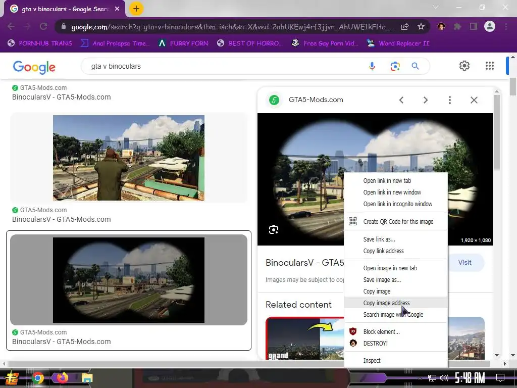Open BinocularsV link below selected binocular-view thumbnail
Image resolution: width=517 pixels, height=388 pixels.
click(x=61, y=342)
